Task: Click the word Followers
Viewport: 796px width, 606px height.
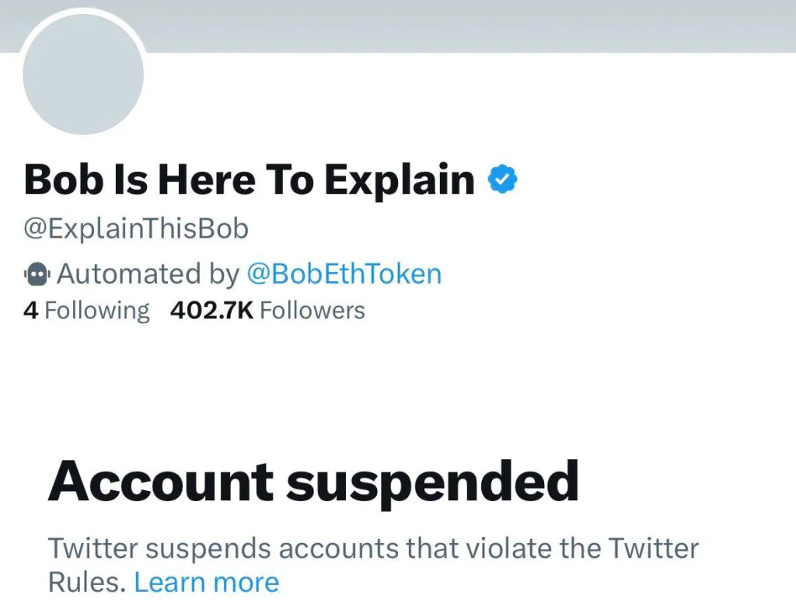Action: tap(312, 311)
